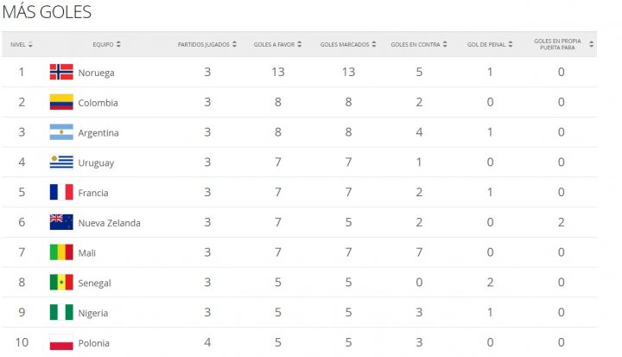Sort by Partidos Jugados arrows
The image size is (622, 357).
[x=234, y=44]
